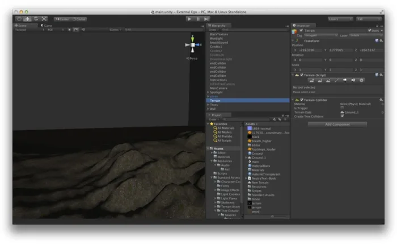Select the Paint Height terrain tool icon
The width and height of the screenshot is (397, 245).
(x=320, y=81)
